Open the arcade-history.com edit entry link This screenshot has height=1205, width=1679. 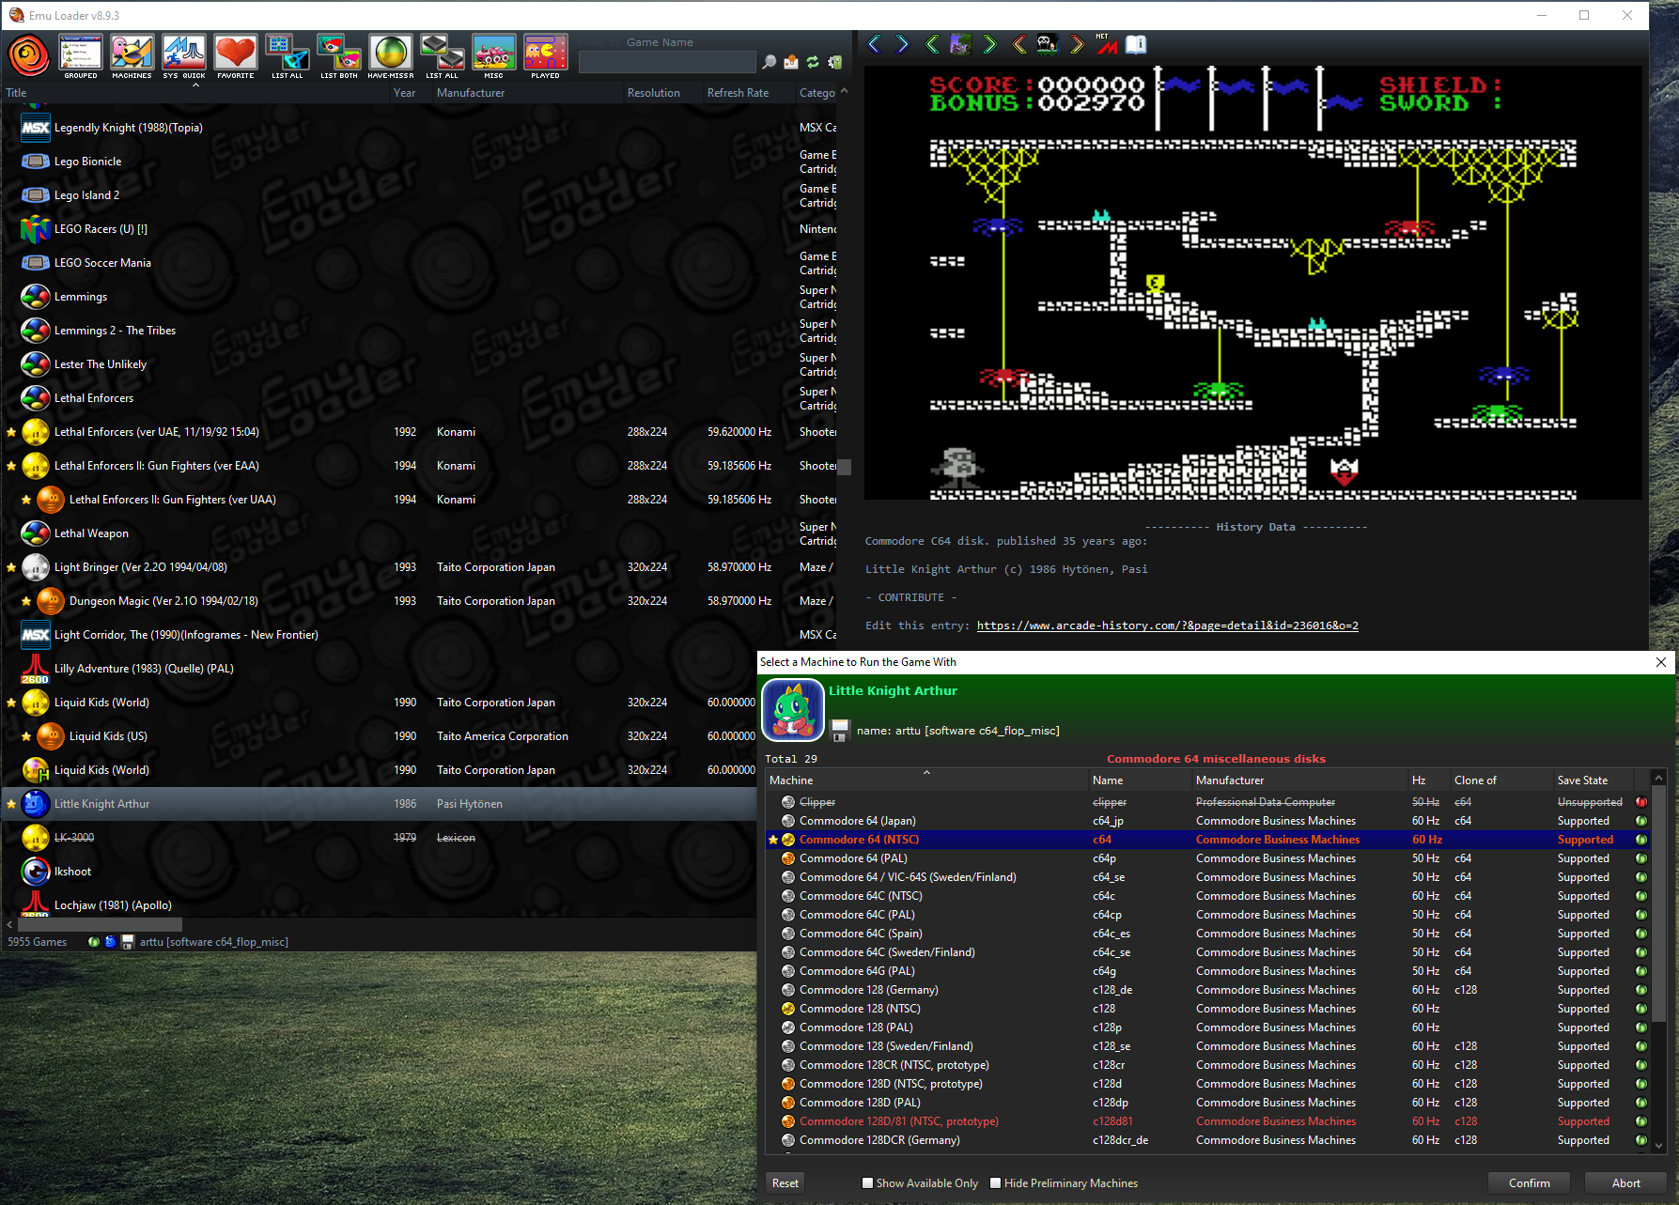tap(1167, 626)
